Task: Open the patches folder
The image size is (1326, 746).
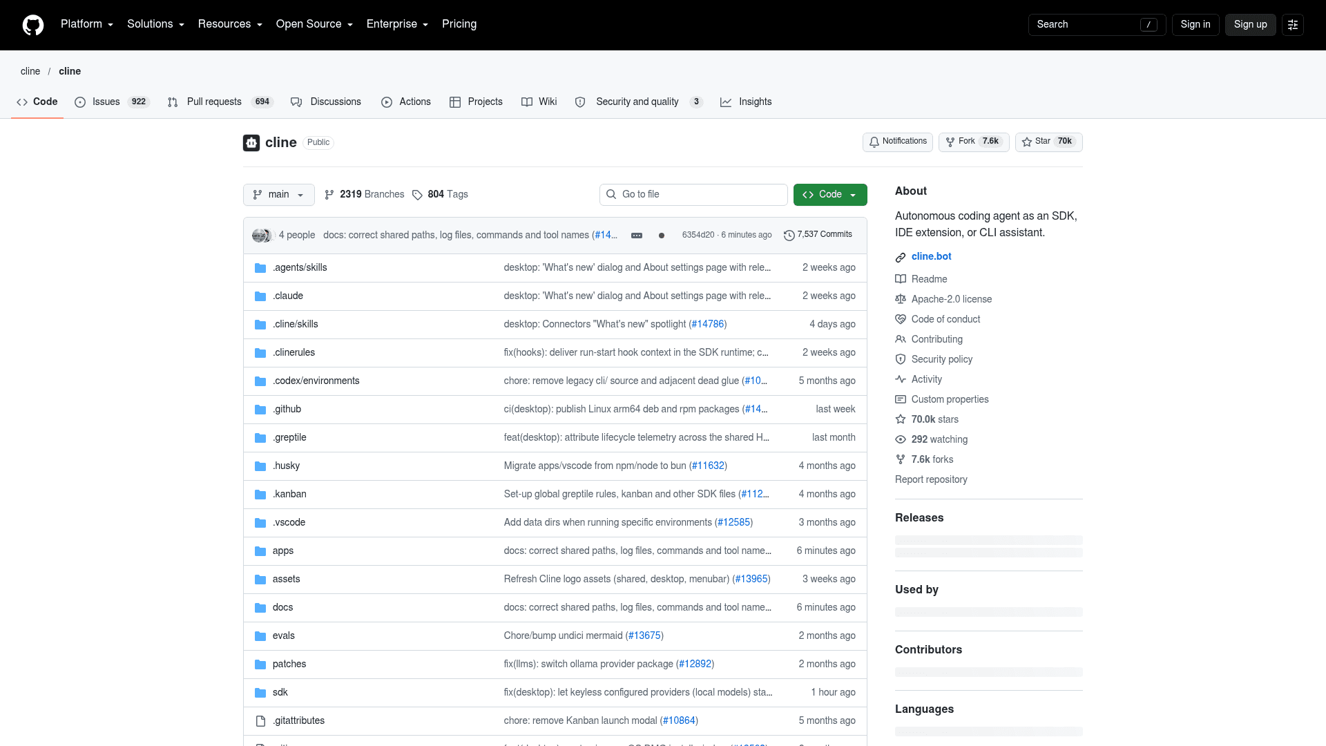Action: coord(289,664)
